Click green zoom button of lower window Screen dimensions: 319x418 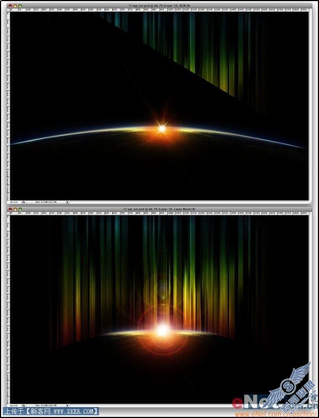coord(20,209)
